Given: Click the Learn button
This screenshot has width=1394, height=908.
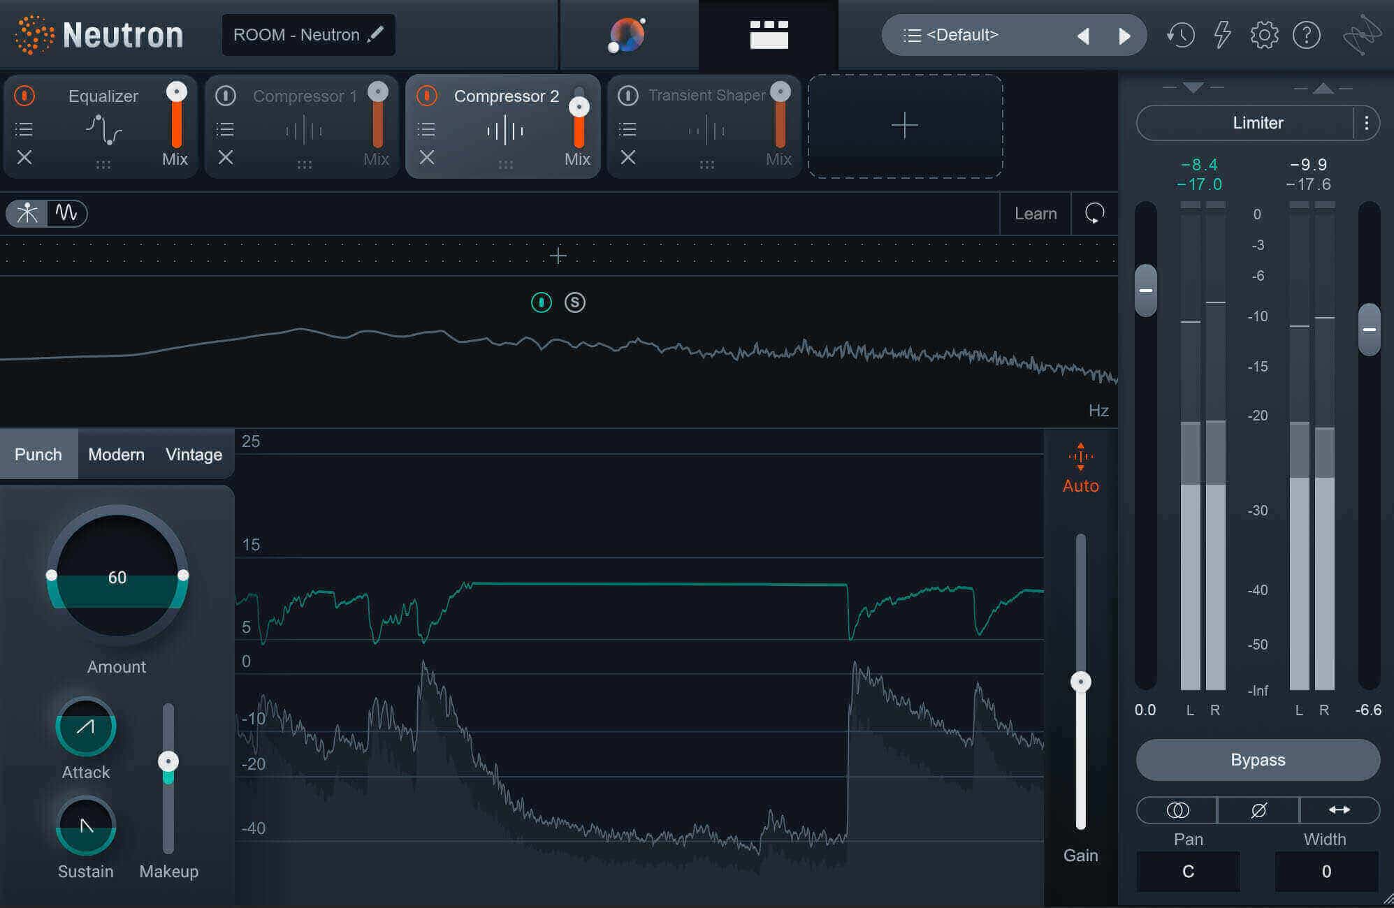Looking at the screenshot, I should pos(1036,213).
